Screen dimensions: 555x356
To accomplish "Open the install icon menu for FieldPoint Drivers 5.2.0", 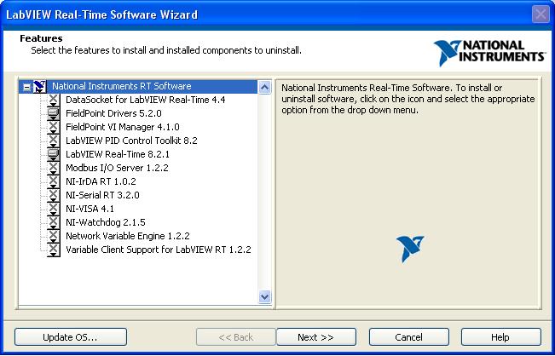I will (x=54, y=113).
